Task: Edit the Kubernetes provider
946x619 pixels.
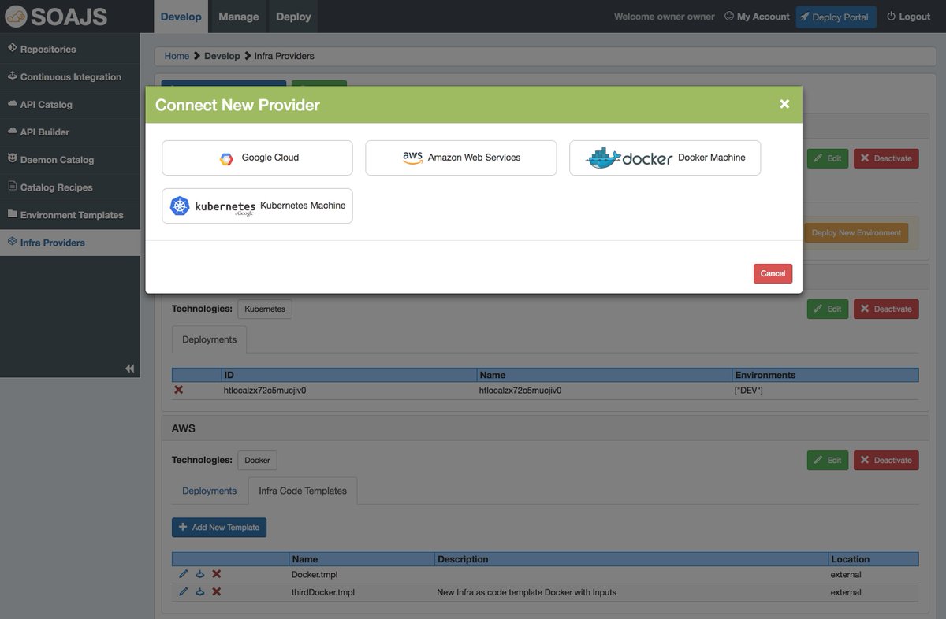Action: click(827, 309)
